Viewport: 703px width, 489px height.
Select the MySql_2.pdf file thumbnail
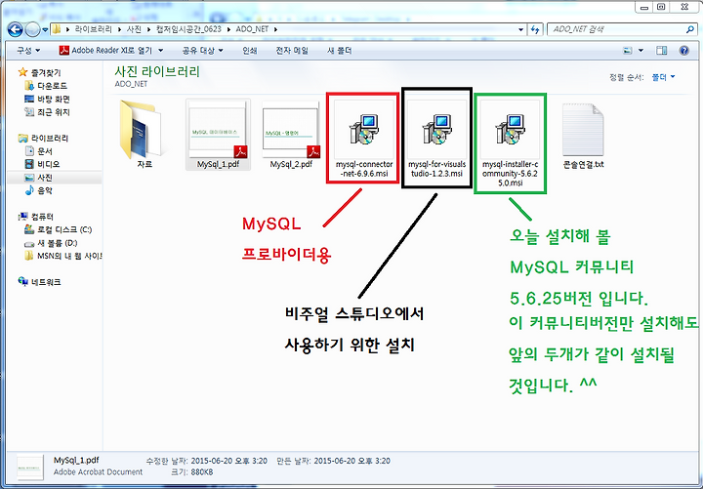coord(291,130)
